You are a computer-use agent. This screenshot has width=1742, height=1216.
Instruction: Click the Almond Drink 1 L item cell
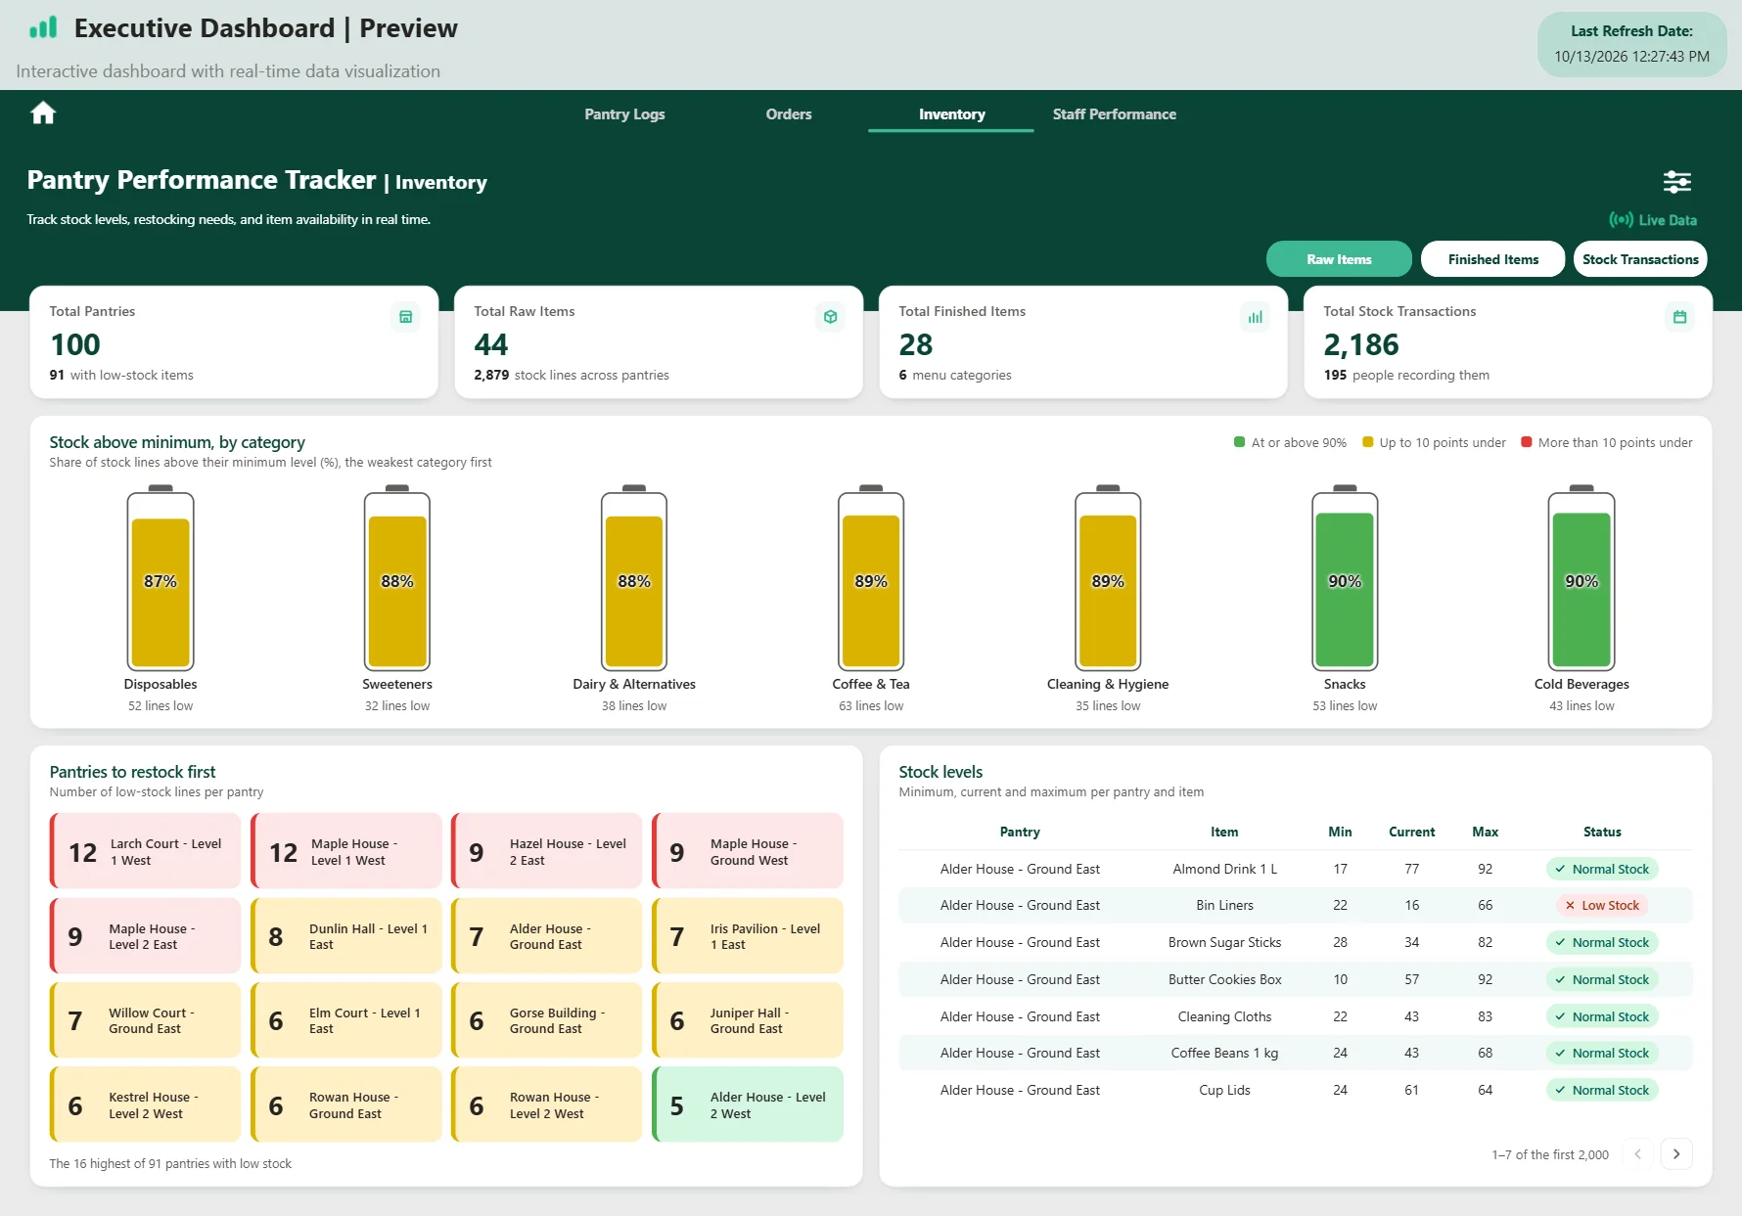tap(1224, 869)
